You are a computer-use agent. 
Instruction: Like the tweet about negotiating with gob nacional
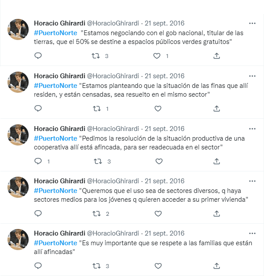[157, 56]
